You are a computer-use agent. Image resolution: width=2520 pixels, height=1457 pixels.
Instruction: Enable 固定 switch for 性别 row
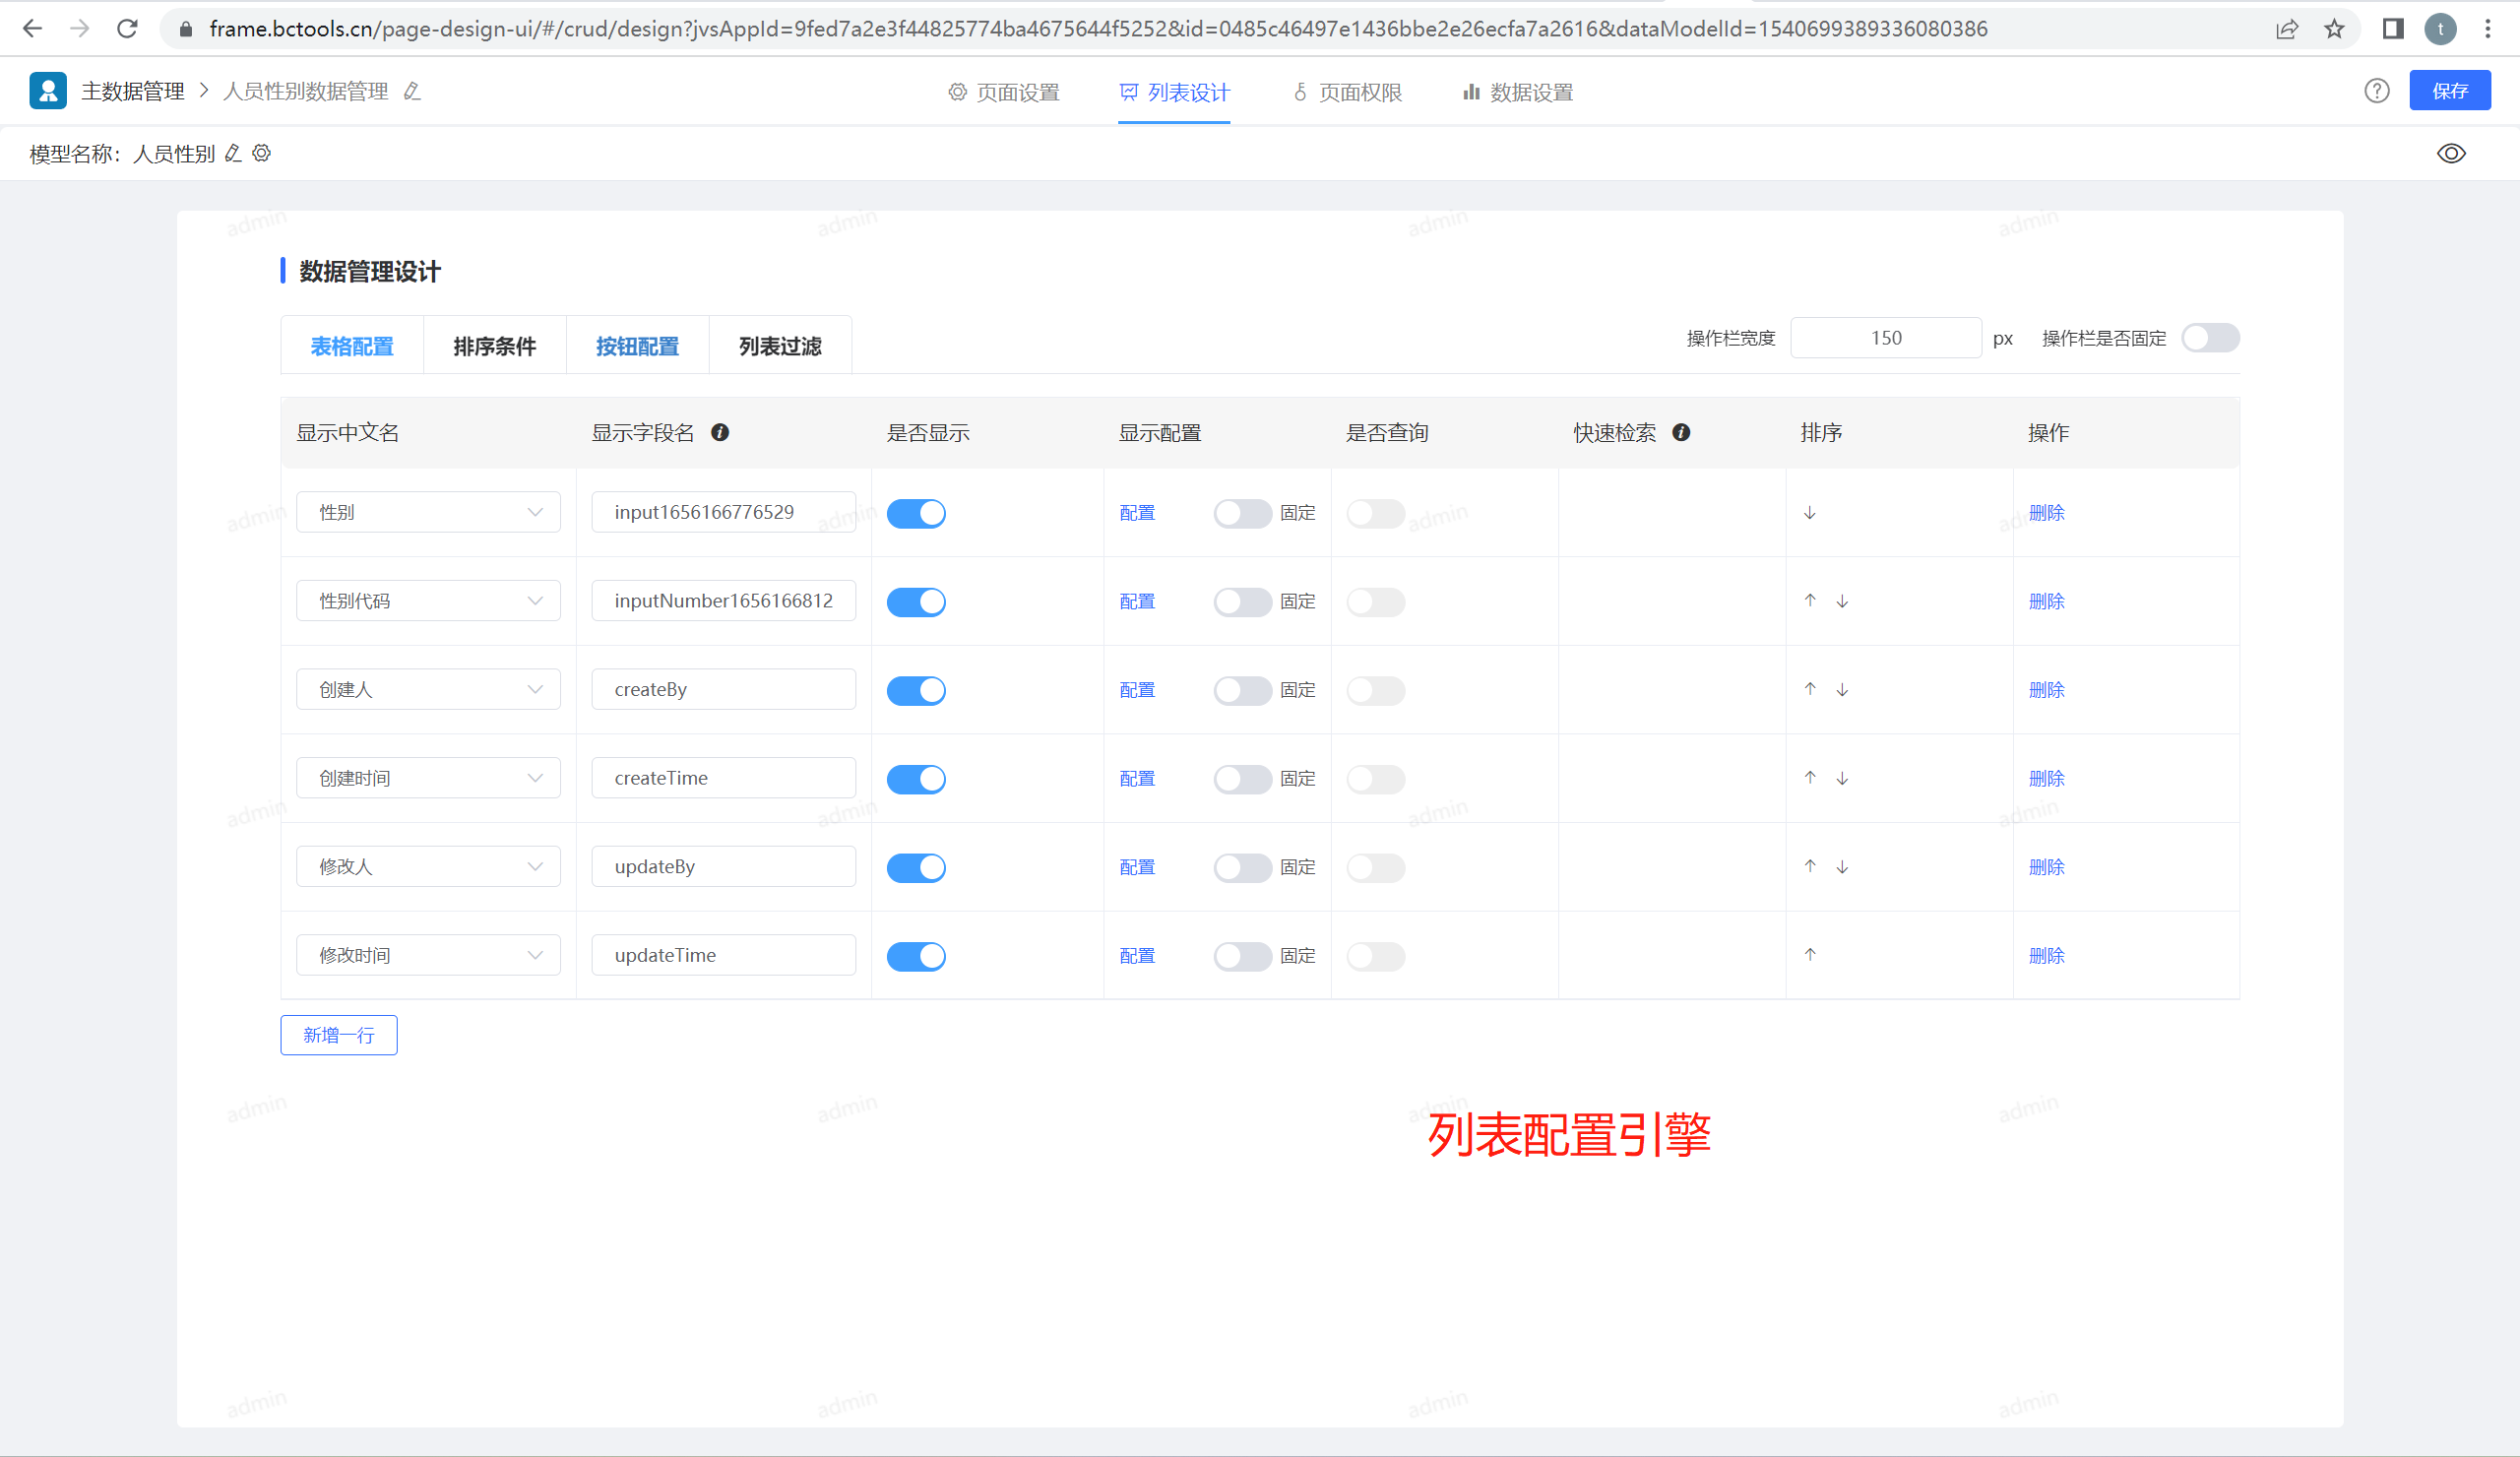1242,513
